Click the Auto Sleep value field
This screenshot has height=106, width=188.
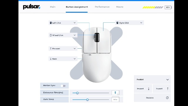point(115,100)
